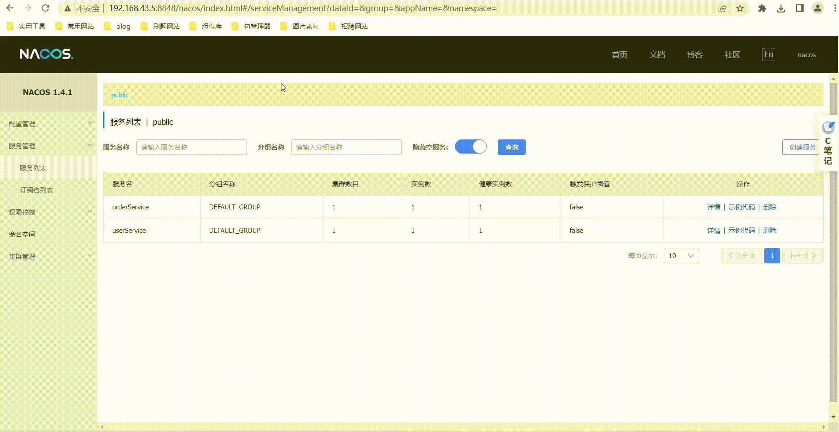
Task: Open the 刷题网站 bookmark folder
Action: click(x=161, y=27)
